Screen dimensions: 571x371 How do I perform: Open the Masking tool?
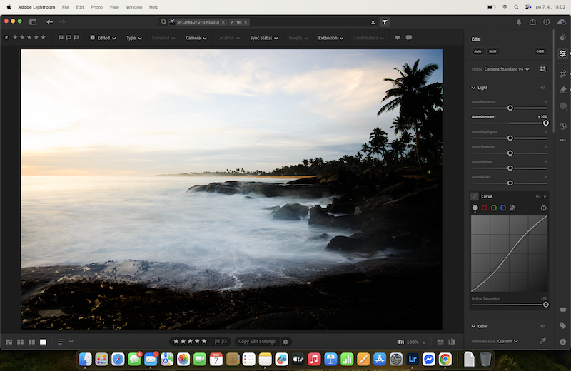(x=563, y=106)
